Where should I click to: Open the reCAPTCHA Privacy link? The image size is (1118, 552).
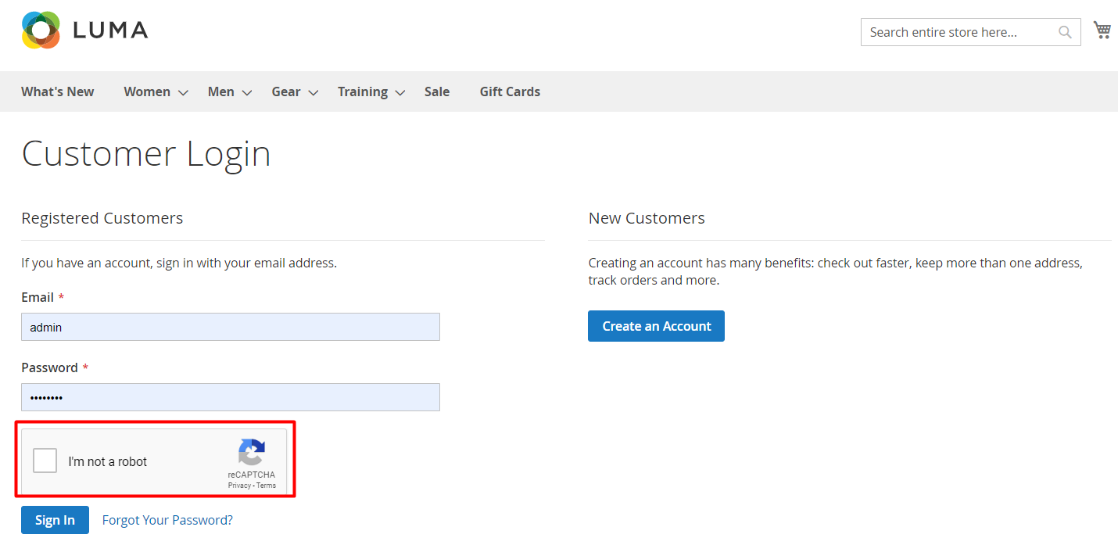click(x=239, y=486)
